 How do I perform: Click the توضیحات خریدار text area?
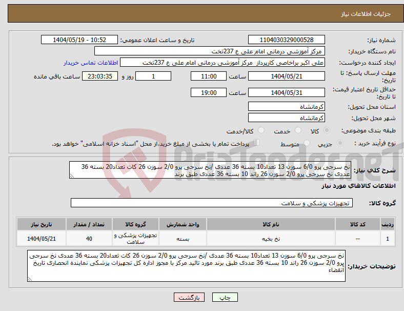click(x=186, y=266)
